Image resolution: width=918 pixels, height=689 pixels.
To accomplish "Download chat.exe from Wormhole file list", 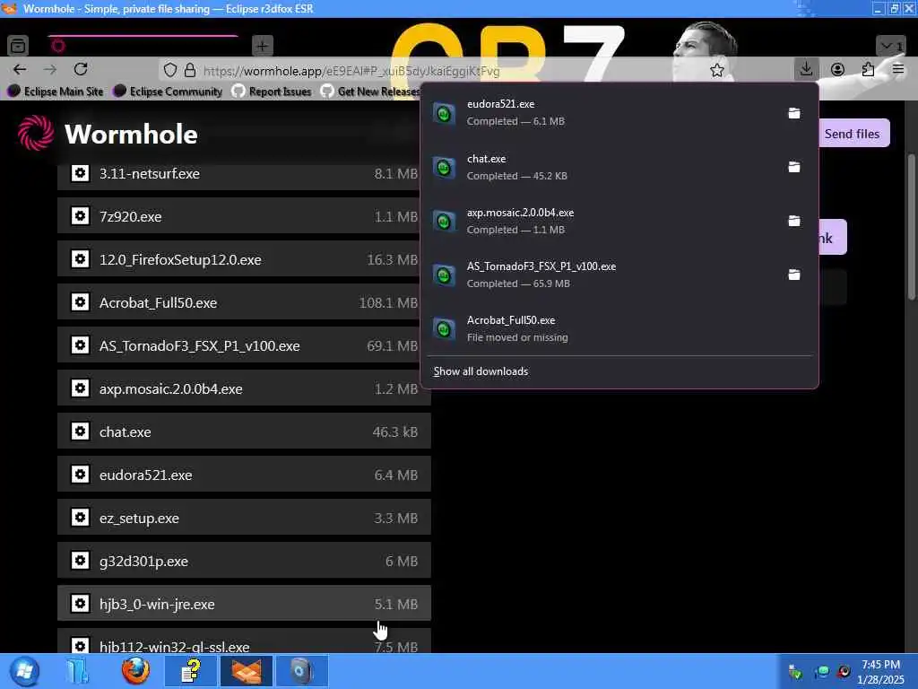I will [x=244, y=432].
